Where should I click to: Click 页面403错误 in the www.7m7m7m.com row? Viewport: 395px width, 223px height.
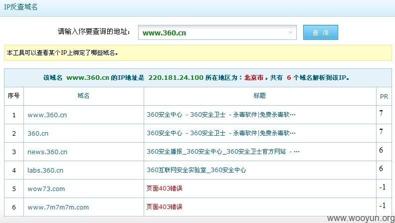[164, 207]
